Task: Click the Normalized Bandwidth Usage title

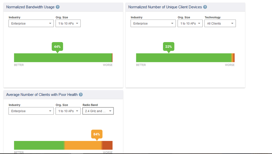Action: click(30, 7)
